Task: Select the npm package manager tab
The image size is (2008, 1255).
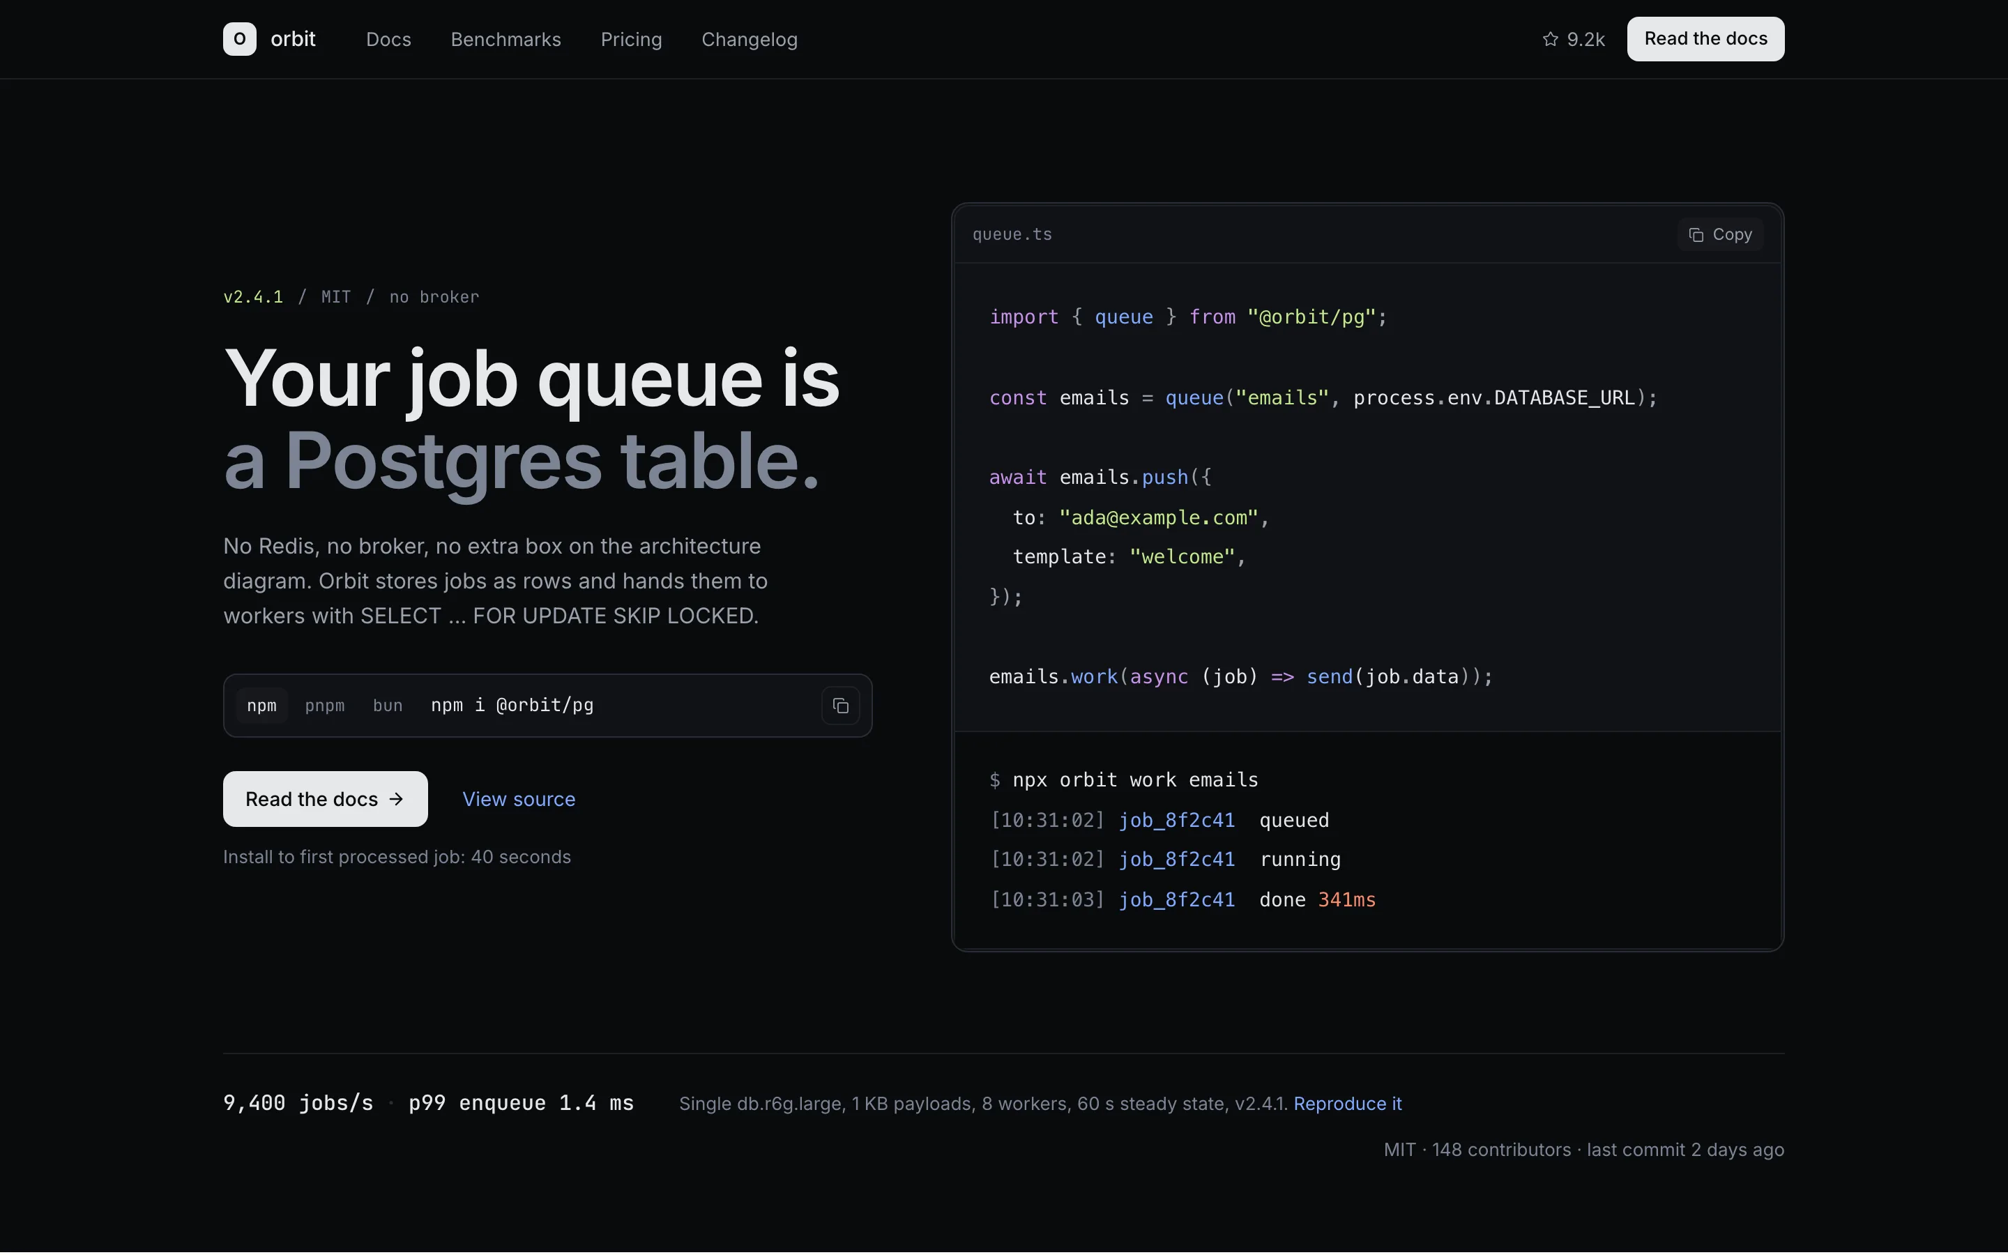Action: (261, 706)
